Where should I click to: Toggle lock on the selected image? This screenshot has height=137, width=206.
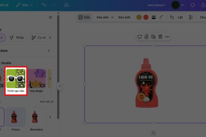pyautogui.click(x=147, y=37)
